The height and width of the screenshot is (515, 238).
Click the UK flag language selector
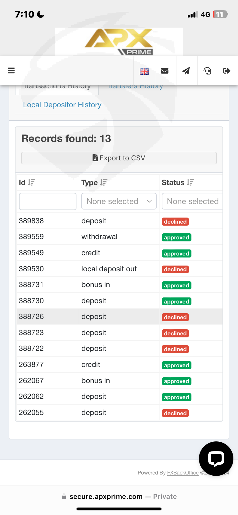144,71
